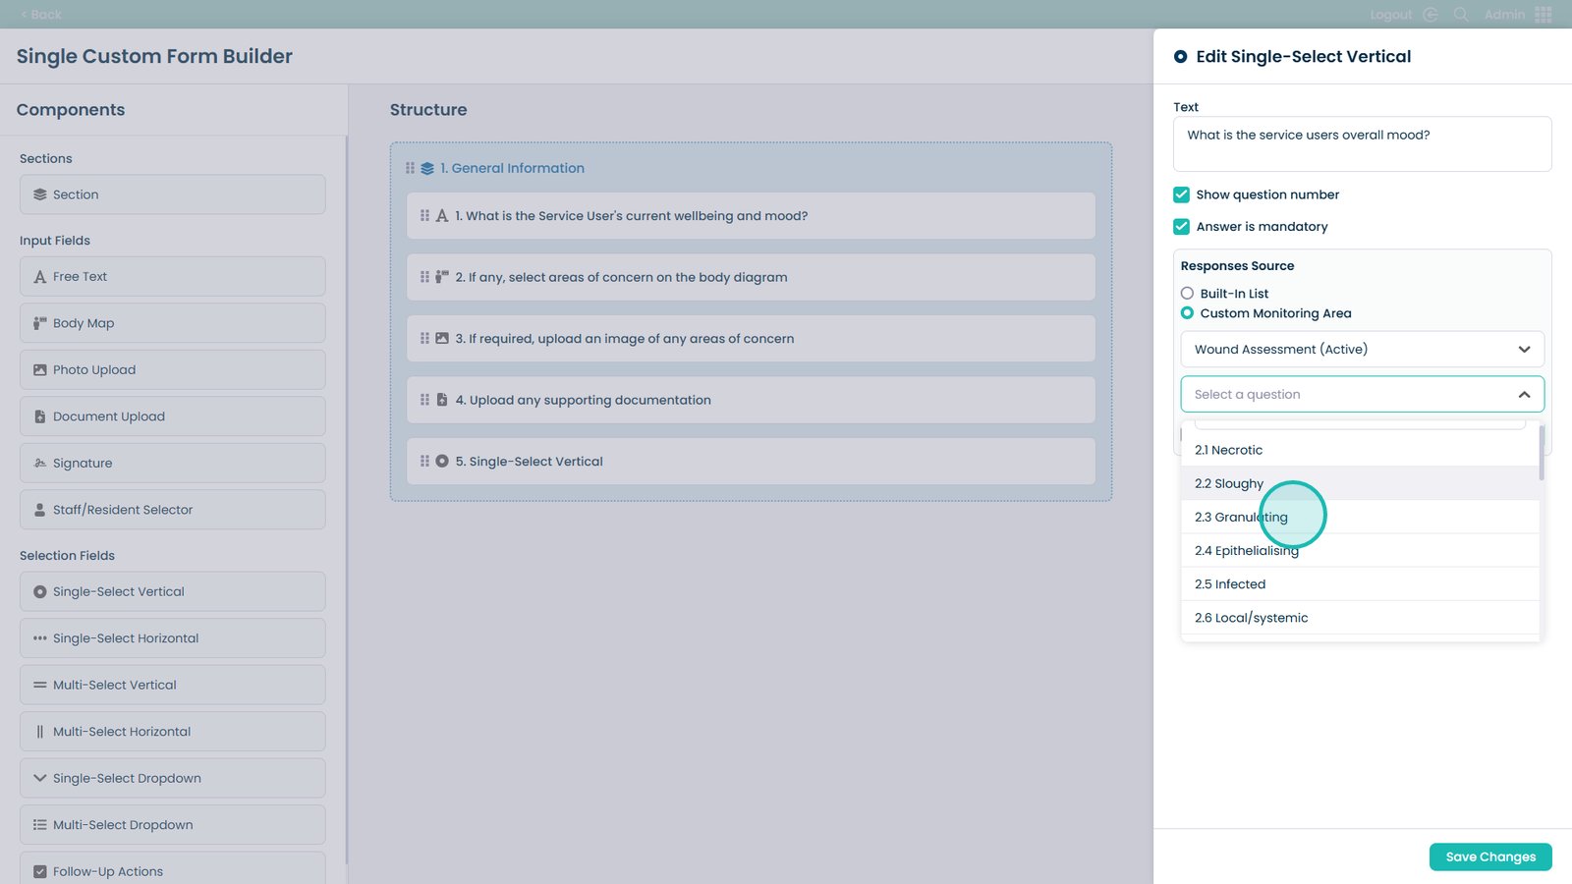The image size is (1572, 884).
Task: Click the search magnifier icon in header
Action: pyautogui.click(x=1461, y=15)
